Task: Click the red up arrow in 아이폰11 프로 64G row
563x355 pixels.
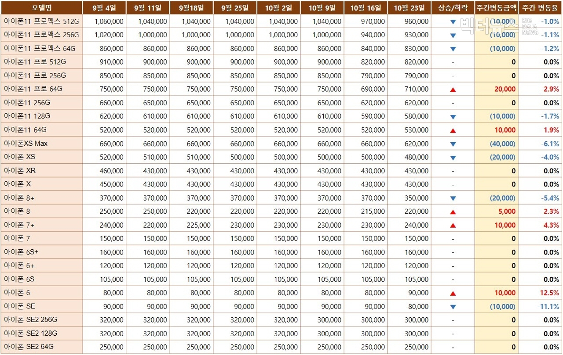Action: (453, 90)
